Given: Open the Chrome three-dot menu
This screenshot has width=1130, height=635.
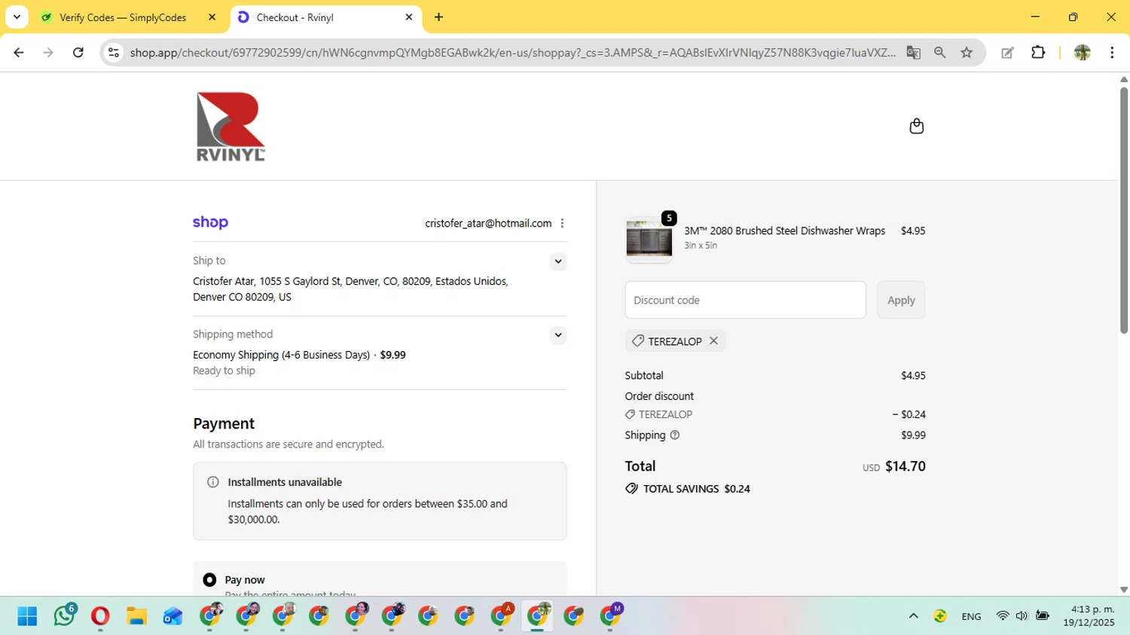Looking at the screenshot, I should 1112,53.
